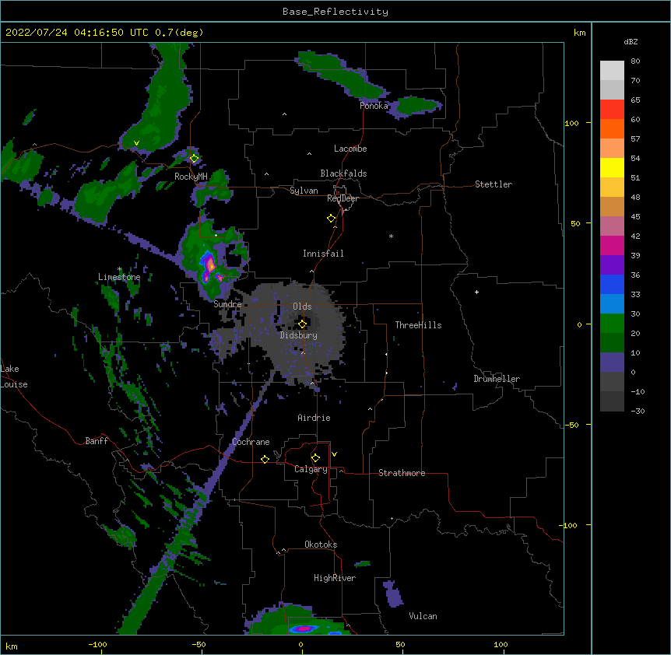The height and width of the screenshot is (655, 671).
Task: Click the RedDeer city label
Action: pyautogui.click(x=343, y=198)
